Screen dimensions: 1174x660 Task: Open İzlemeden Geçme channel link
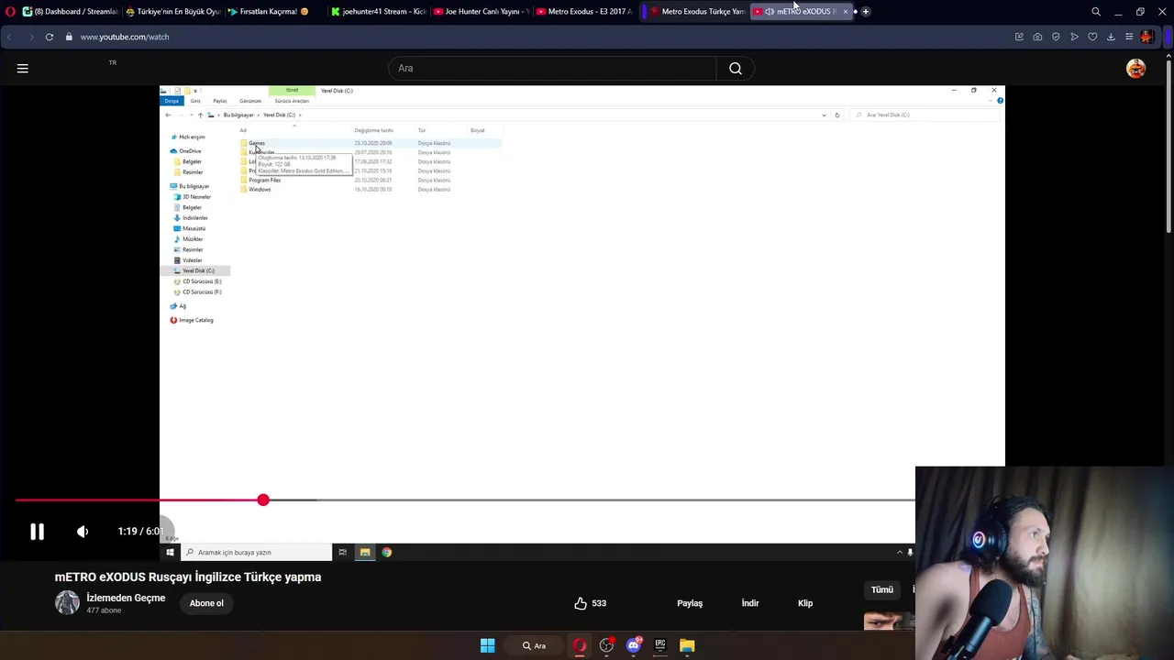pyautogui.click(x=126, y=598)
